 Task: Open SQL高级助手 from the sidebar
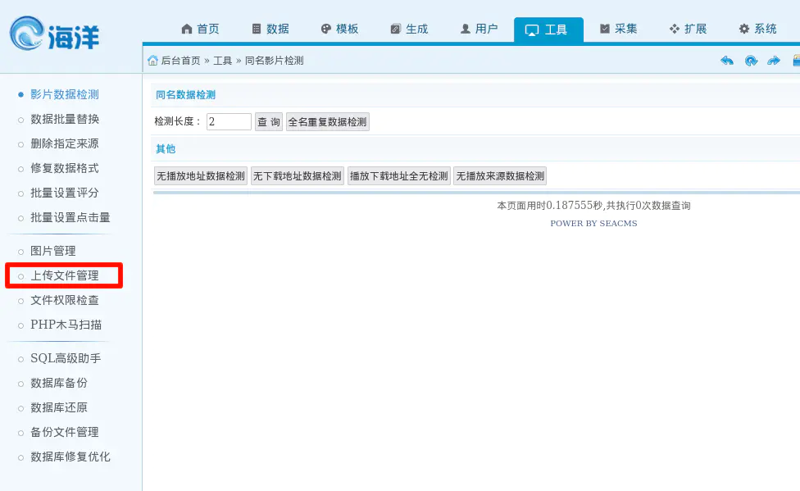pos(66,358)
